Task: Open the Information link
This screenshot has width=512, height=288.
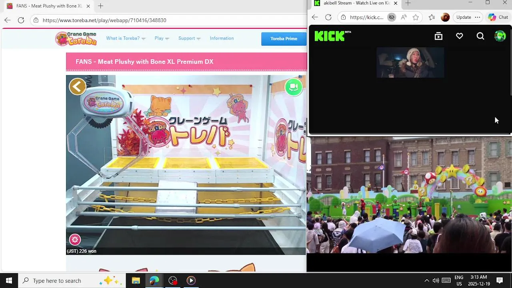Action: coord(222,38)
